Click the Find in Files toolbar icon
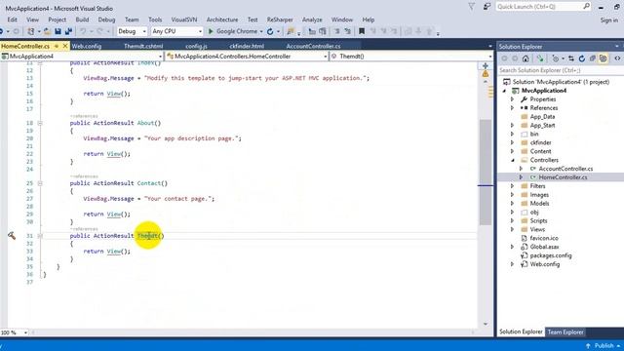 pos(291,31)
